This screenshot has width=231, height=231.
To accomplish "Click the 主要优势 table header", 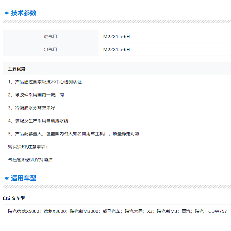I will click(x=17, y=69).
